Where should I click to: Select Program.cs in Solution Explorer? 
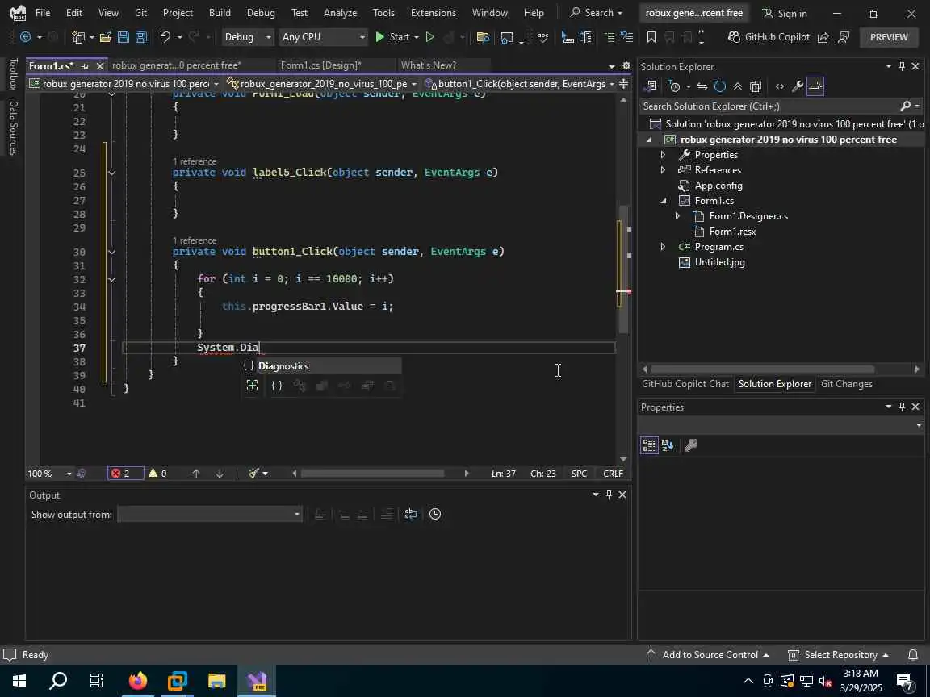[x=718, y=247]
